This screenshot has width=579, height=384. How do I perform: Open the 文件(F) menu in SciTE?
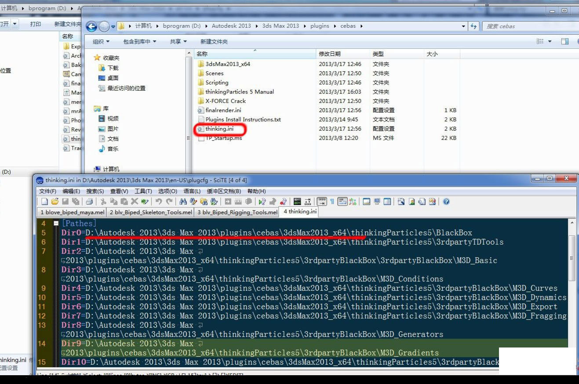tap(48, 191)
